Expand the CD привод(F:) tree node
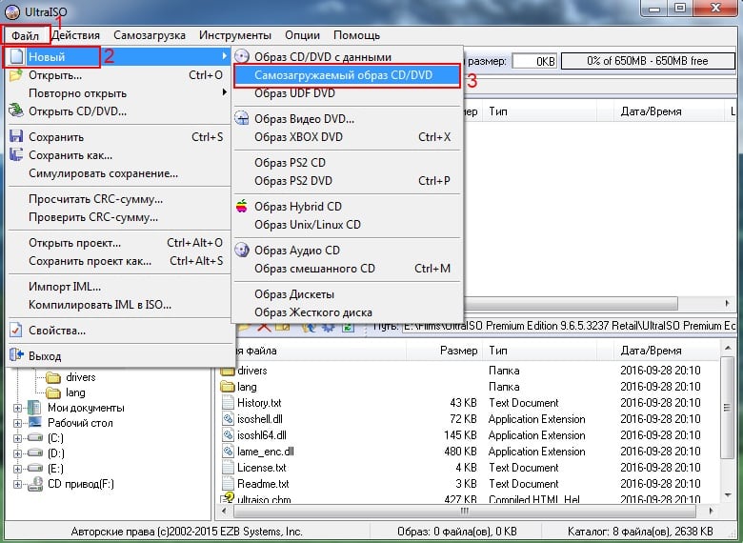Viewport: 743px width, 543px height. [18, 484]
